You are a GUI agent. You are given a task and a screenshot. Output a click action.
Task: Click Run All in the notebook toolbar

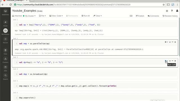pos(85,16)
